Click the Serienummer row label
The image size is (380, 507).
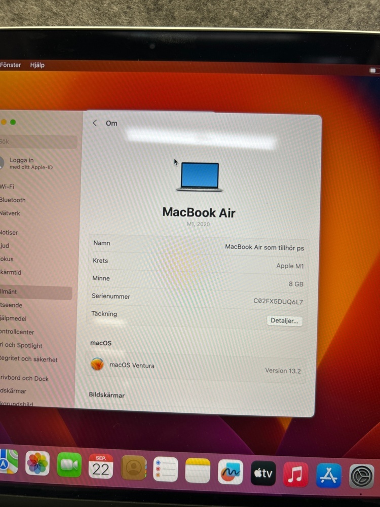(x=111, y=296)
